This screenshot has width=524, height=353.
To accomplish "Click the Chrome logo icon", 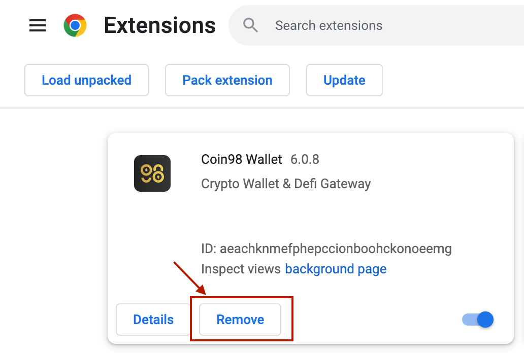I will (75, 25).
